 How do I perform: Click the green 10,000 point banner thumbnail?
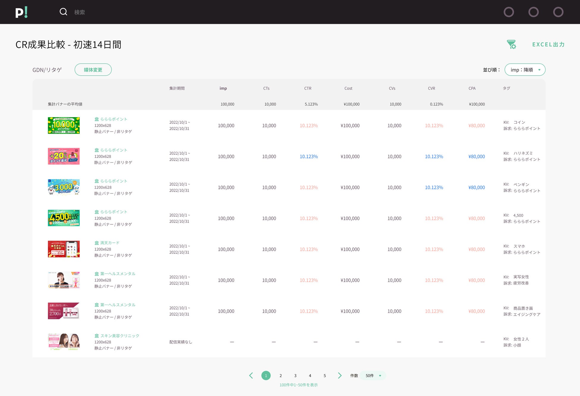(64, 126)
